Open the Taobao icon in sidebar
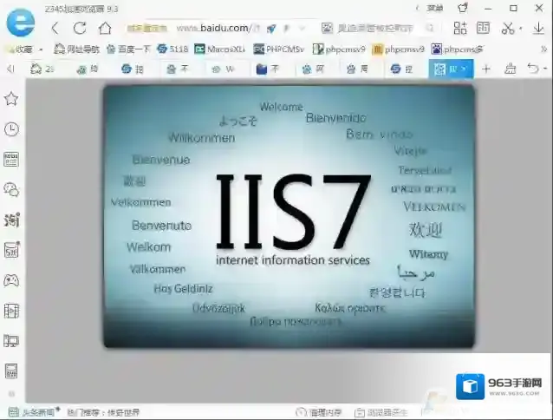This screenshot has width=553, height=420. tap(11, 220)
